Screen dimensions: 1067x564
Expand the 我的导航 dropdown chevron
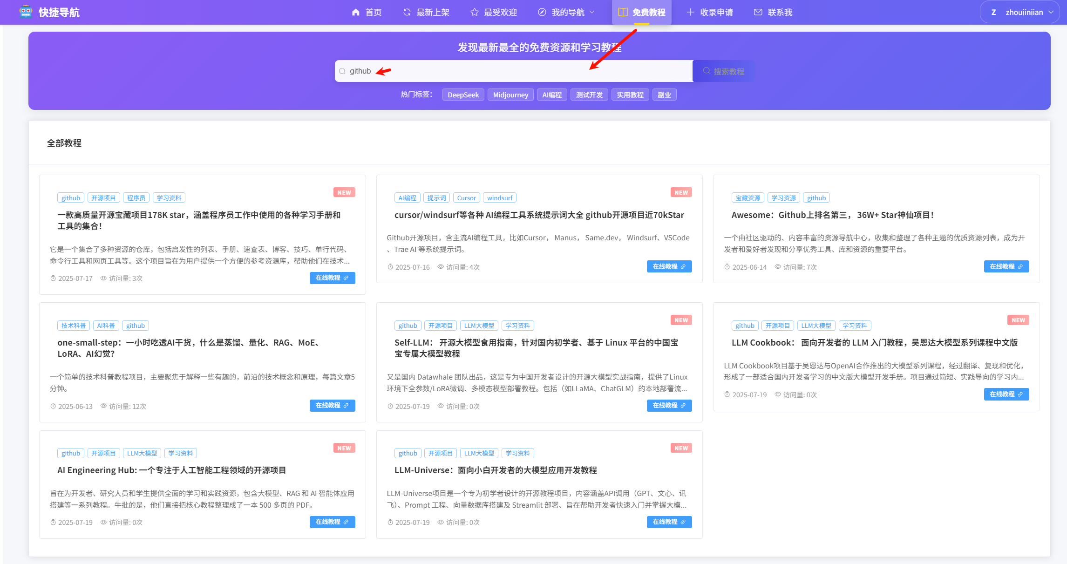click(592, 12)
